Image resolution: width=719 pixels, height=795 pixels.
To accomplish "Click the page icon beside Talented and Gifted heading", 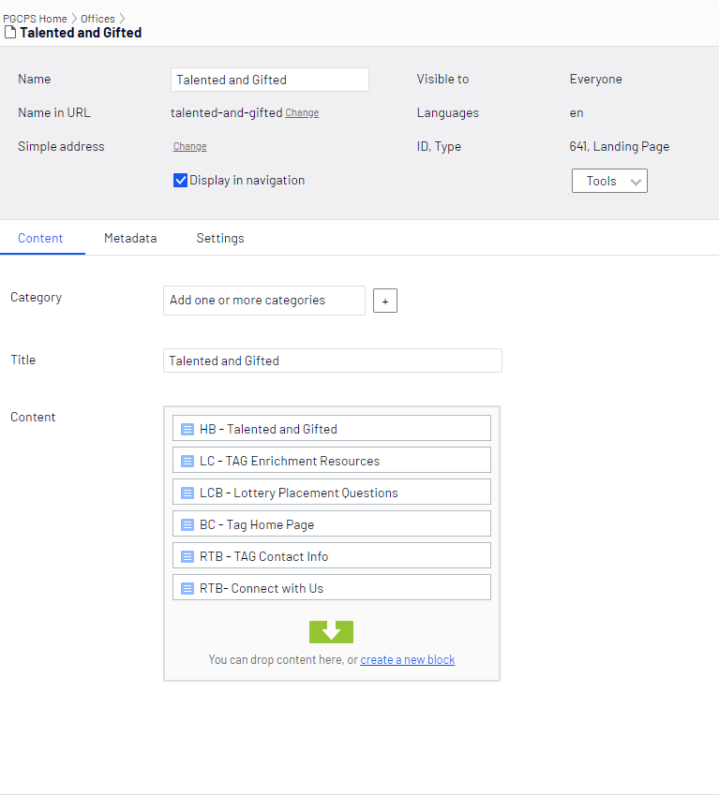I will [x=10, y=33].
